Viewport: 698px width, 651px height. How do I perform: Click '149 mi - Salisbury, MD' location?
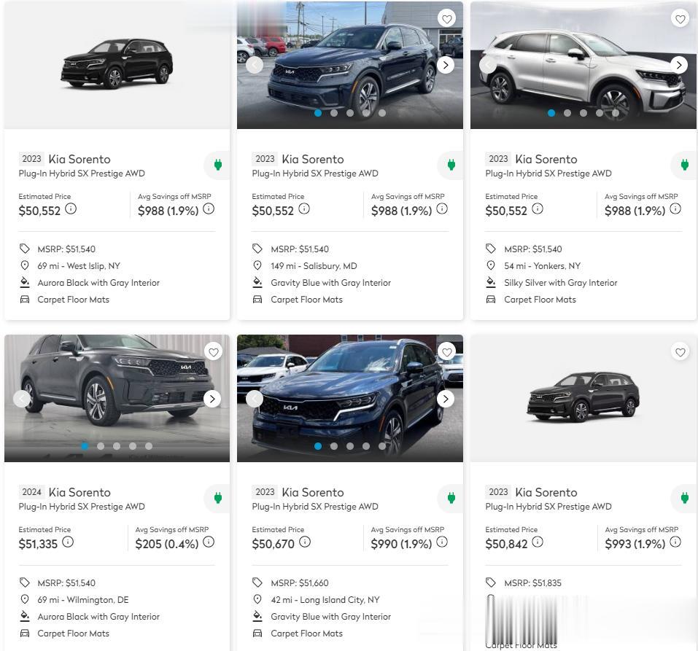314,265
